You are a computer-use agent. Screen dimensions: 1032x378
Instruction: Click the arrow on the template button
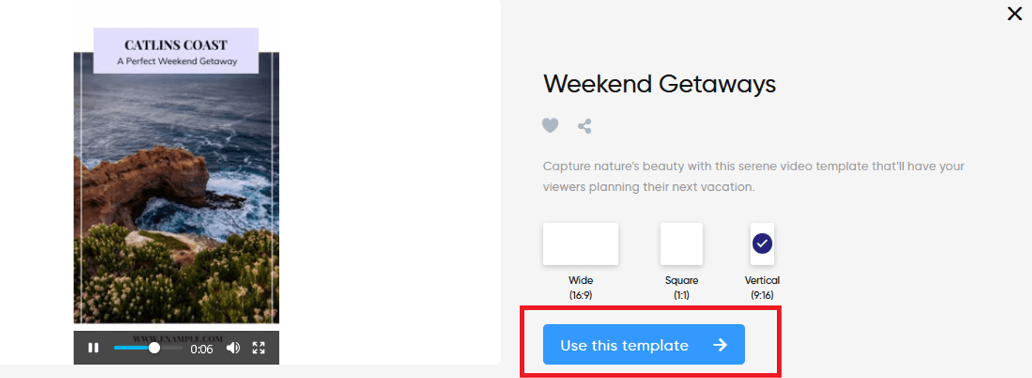pos(720,345)
